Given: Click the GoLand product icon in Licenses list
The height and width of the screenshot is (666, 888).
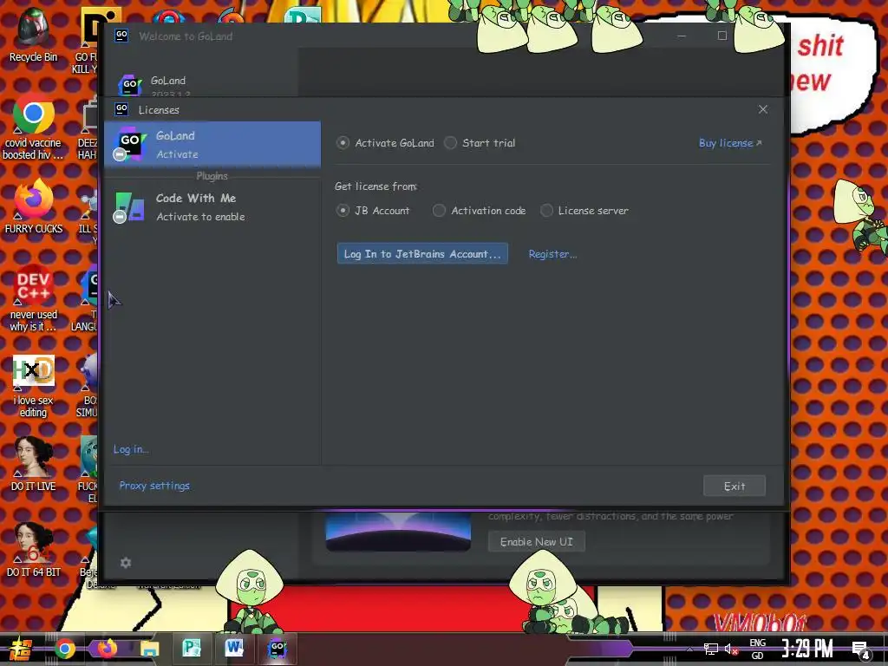Looking at the screenshot, I should [x=130, y=144].
